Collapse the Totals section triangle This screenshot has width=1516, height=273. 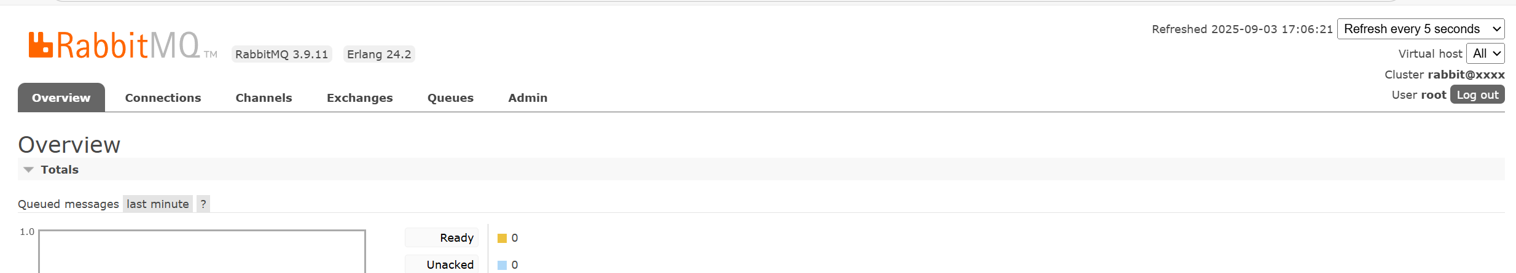click(28, 170)
